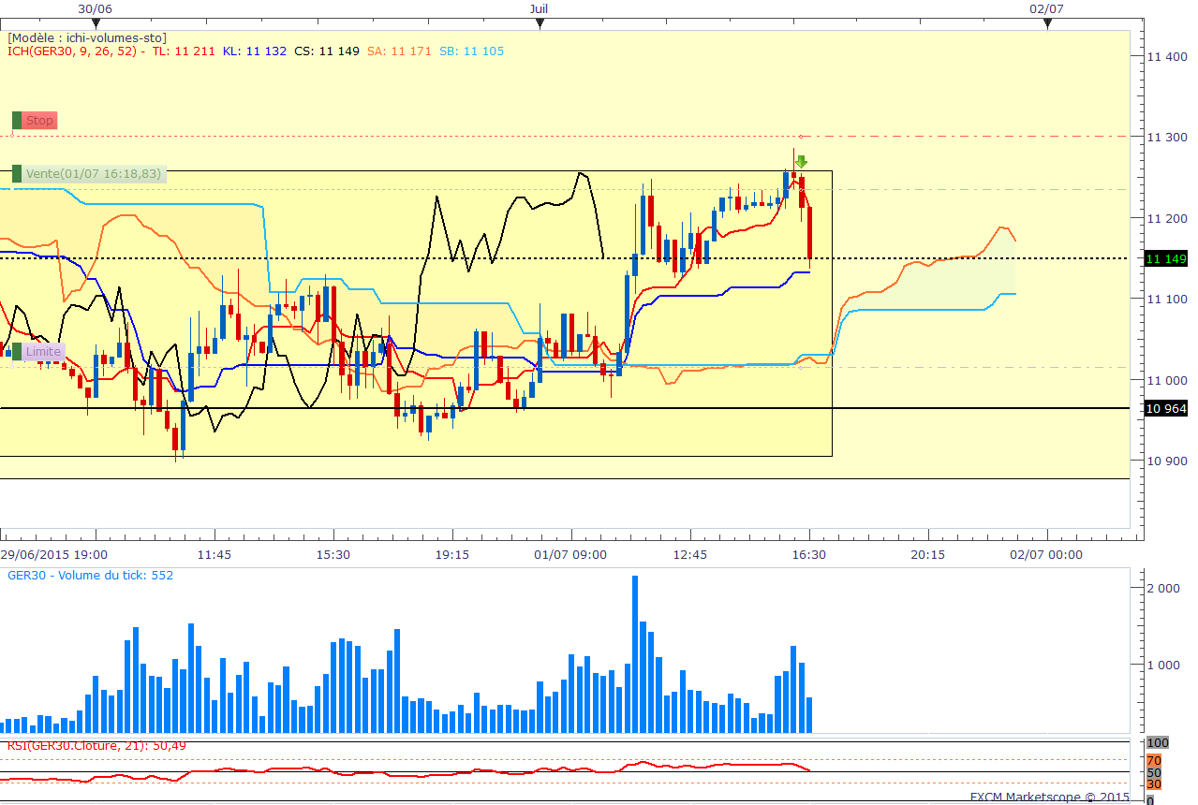Click the 11 400 price axis label

[1167, 56]
